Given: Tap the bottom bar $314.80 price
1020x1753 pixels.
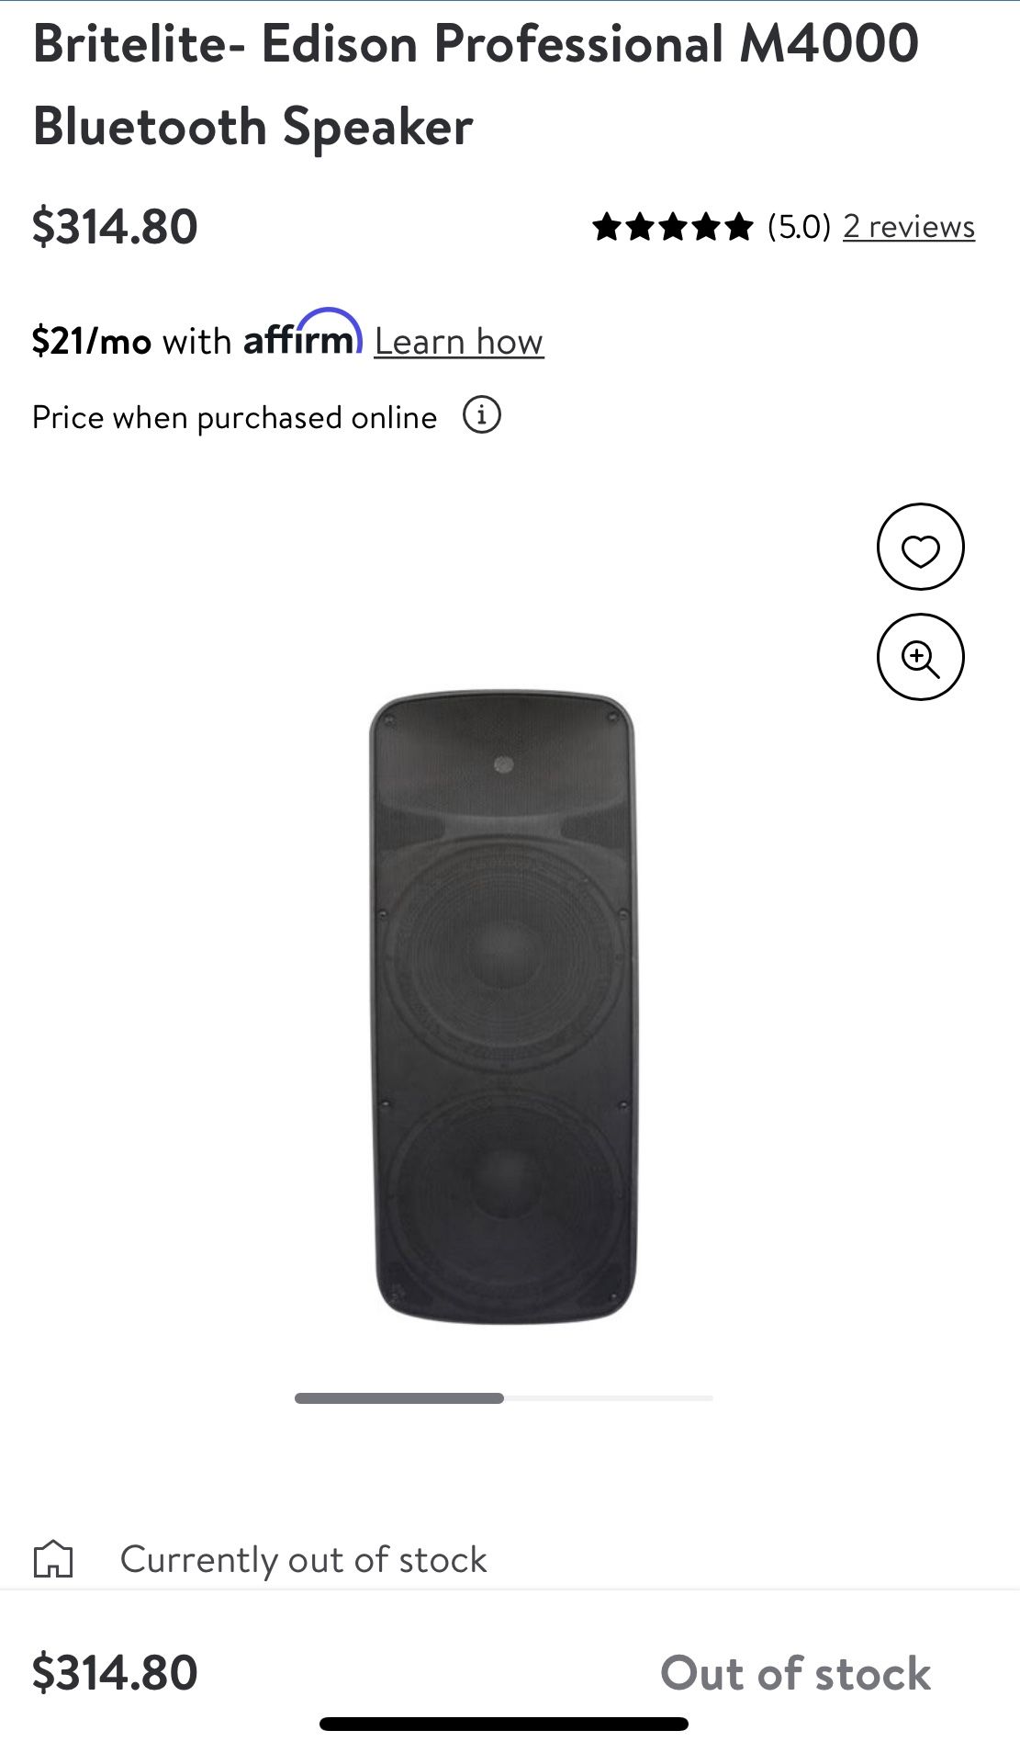Looking at the screenshot, I should (115, 1672).
